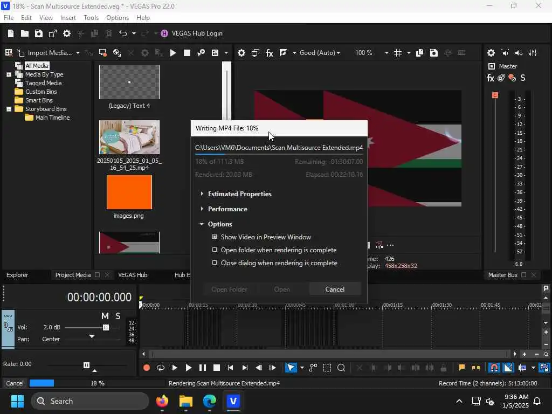Toggle Split Screen View icon
552x414 pixels.
(283, 53)
